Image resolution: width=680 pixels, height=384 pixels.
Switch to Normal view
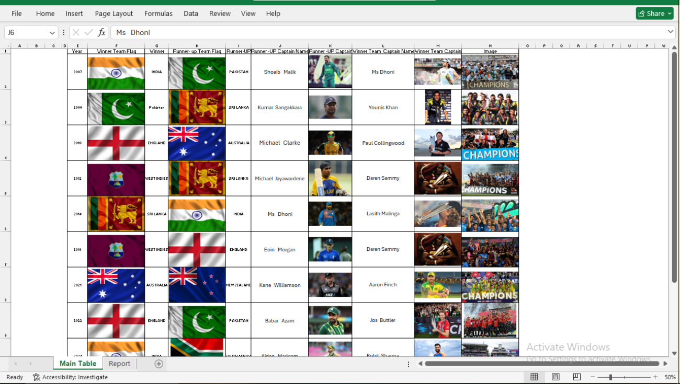point(534,377)
